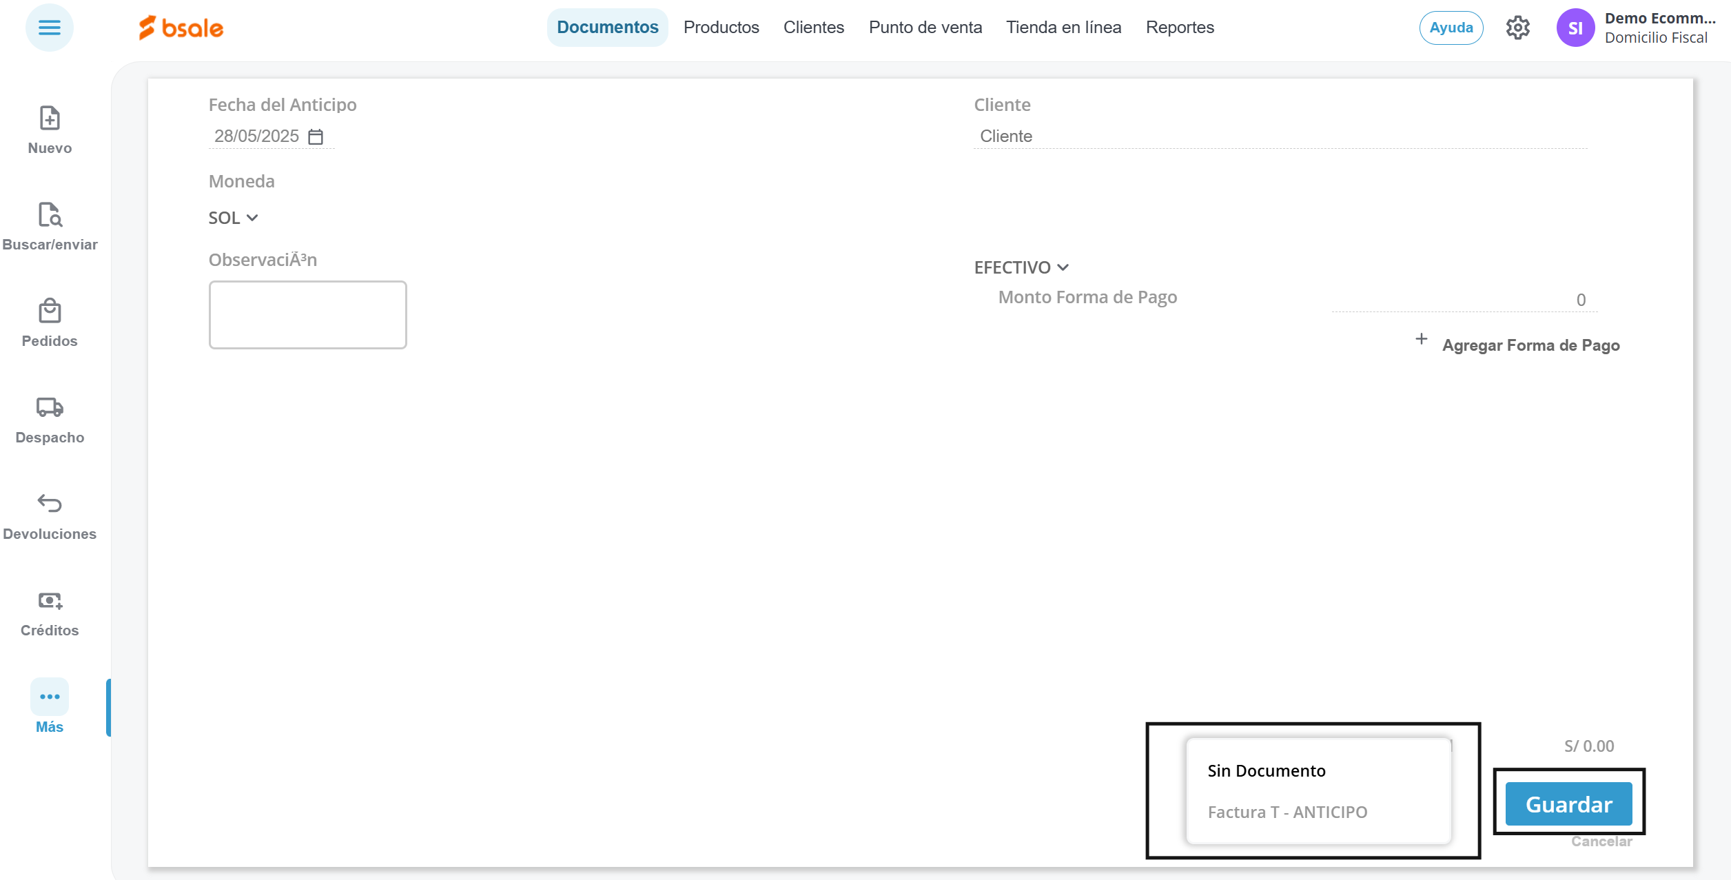This screenshot has height=880, width=1731.
Task: Go to the Productos menu
Action: tap(721, 28)
